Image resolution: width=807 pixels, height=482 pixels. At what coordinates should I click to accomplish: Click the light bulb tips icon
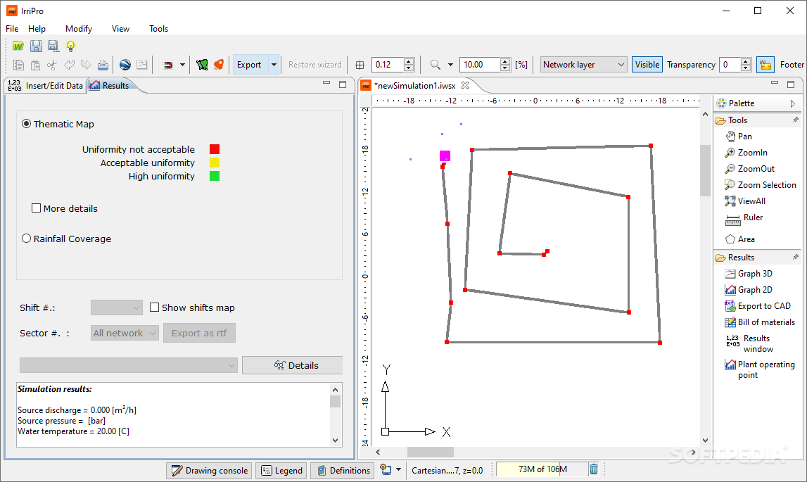(x=70, y=46)
